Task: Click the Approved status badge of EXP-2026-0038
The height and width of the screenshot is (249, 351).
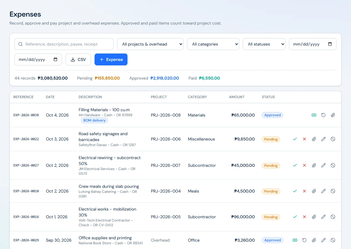Action: tap(272, 115)
